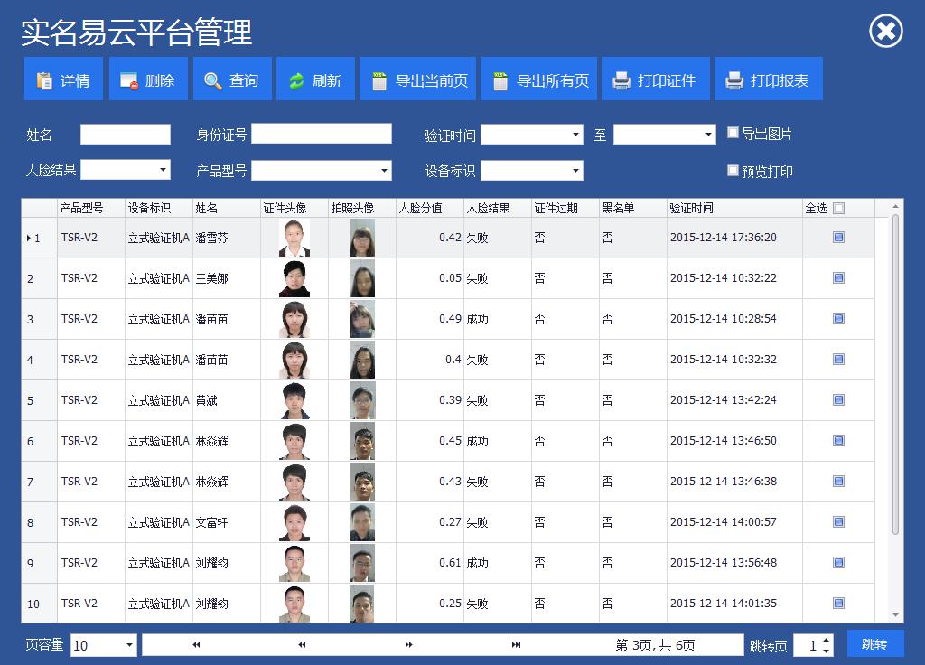Open the end date dropdown after 至
Image resolution: width=925 pixels, height=665 pixels.
[x=708, y=135]
